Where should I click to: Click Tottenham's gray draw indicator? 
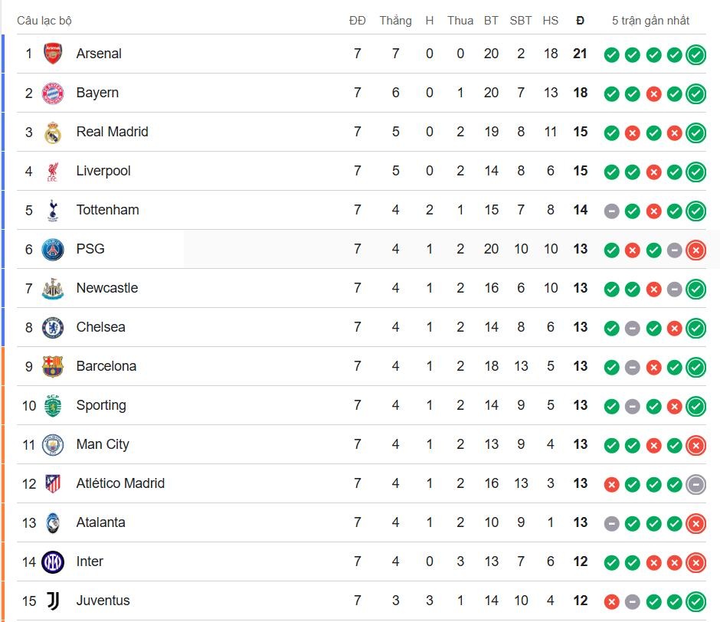point(611,210)
